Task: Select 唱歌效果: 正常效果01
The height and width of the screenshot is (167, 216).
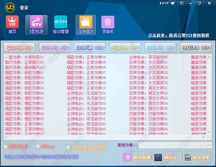Action: coord(24,124)
